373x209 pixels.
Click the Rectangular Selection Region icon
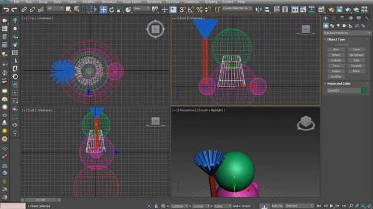[x=85, y=9]
